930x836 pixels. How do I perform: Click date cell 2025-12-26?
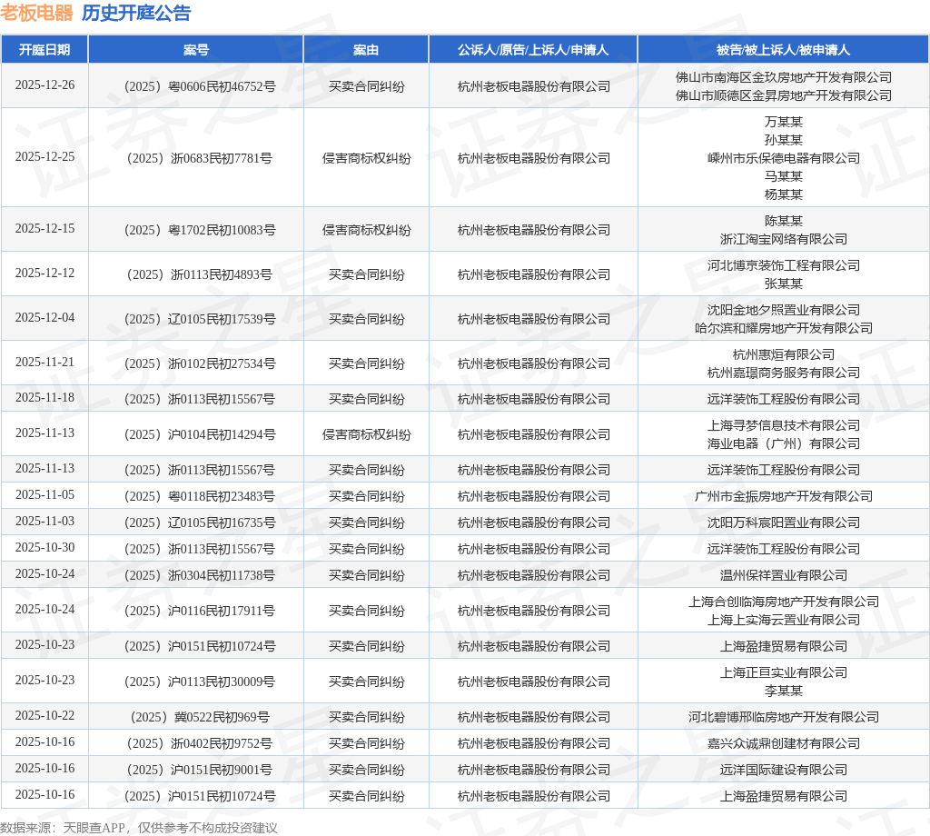point(45,85)
